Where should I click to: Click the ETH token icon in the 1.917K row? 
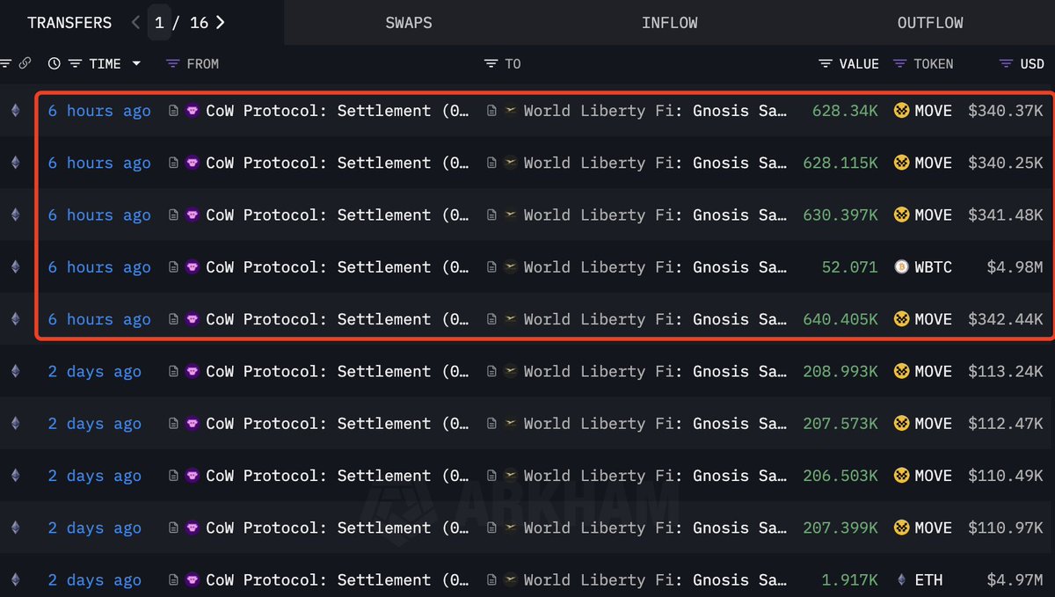click(901, 580)
